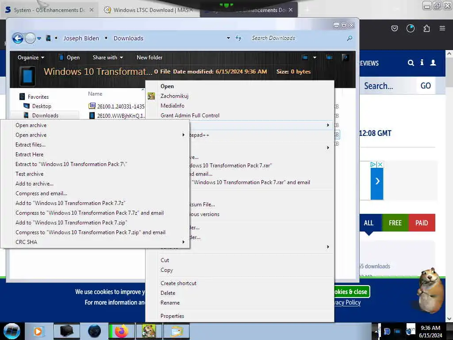The height and width of the screenshot is (340, 453).
Task: Click the blue ad arrow button
Action: [x=377, y=182]
